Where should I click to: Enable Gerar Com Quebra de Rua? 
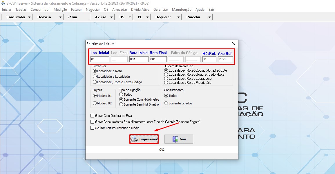coord(93,115)
